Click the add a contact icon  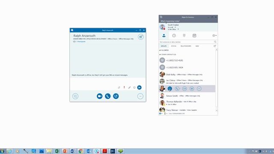coord(215,46)
